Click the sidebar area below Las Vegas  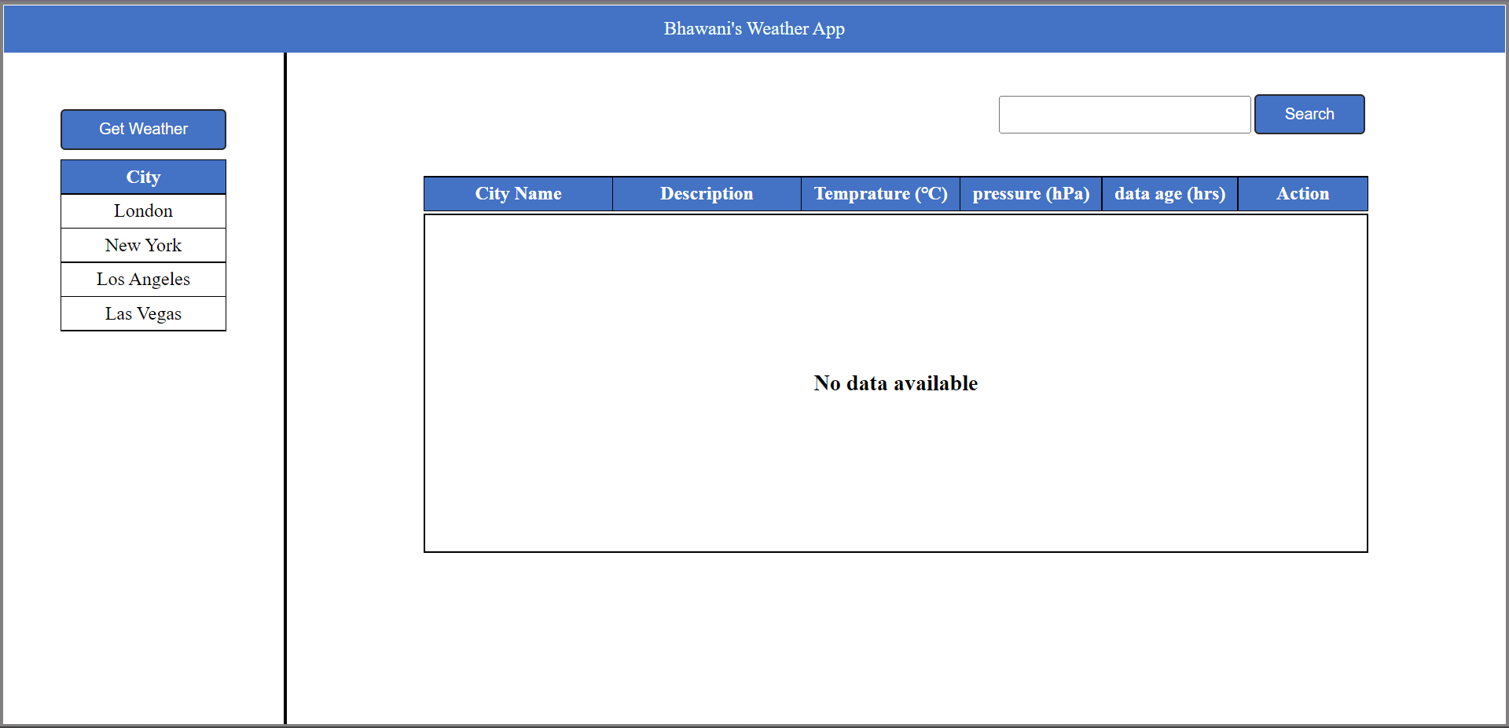tap(143, 471)
